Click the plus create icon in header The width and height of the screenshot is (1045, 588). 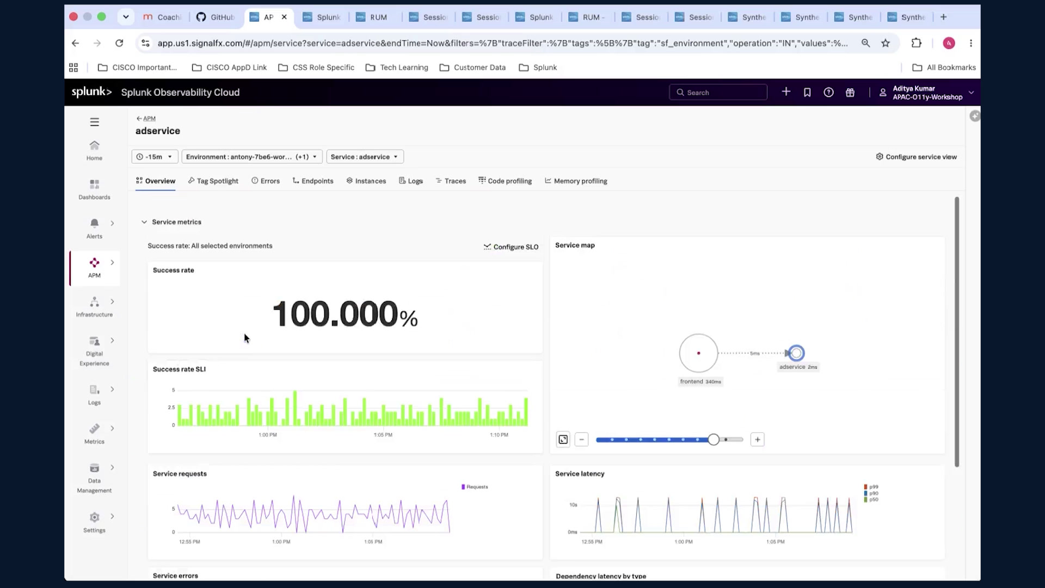click(x=786, y=92)
